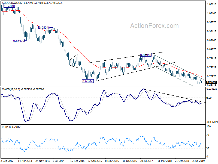218x164 pixels.
Task: Click the 0.95040 price label
Action: (44, 28)
